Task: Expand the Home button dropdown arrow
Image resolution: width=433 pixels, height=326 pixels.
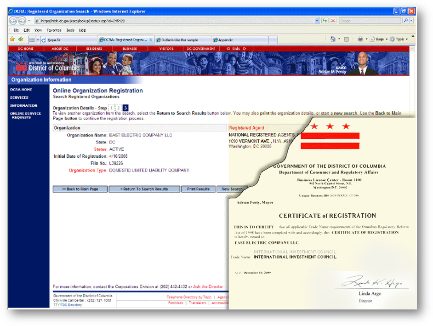Action: [x=339, y=39]
